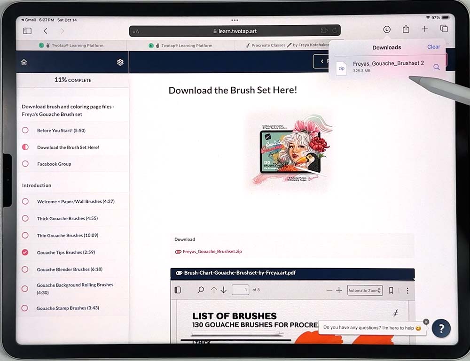
Task: Open course settings gear icon
Action: 120,62
